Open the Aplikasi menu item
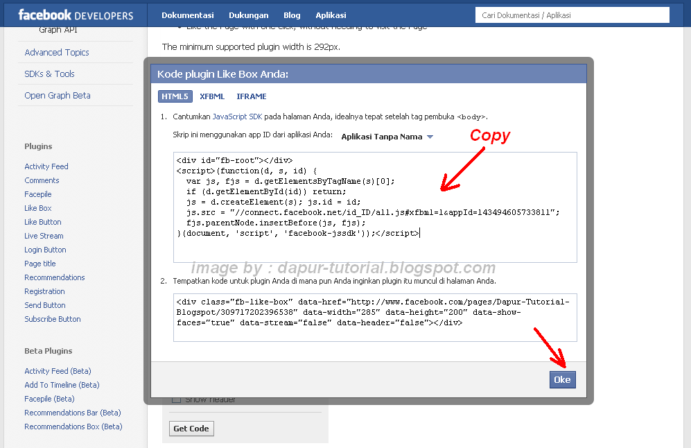The width and height of the screenshot is (691, 448). 331,15
